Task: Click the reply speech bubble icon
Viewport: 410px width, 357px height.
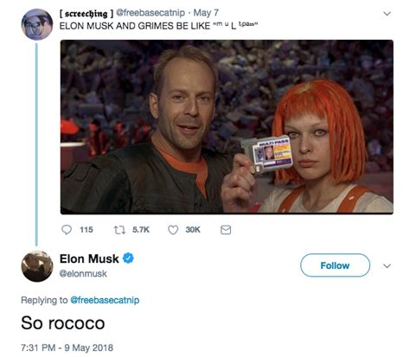Action: pyautogui.click(x=67, y=230)
